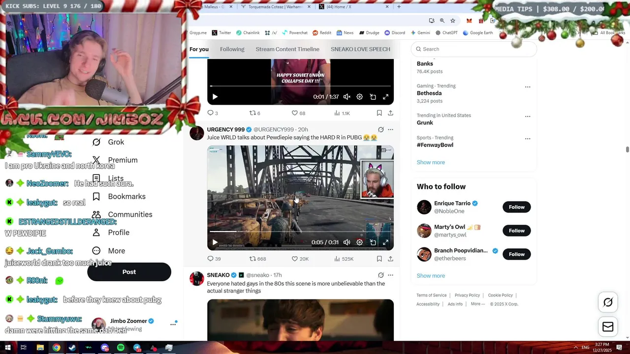This screenshot has height=354, width=630.
Task: Open more options for Bethesda trend
Action: (528, 87)
